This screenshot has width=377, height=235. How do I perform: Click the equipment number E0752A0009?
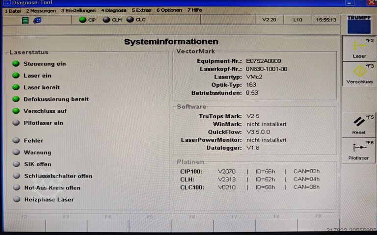tap(264, 61)
